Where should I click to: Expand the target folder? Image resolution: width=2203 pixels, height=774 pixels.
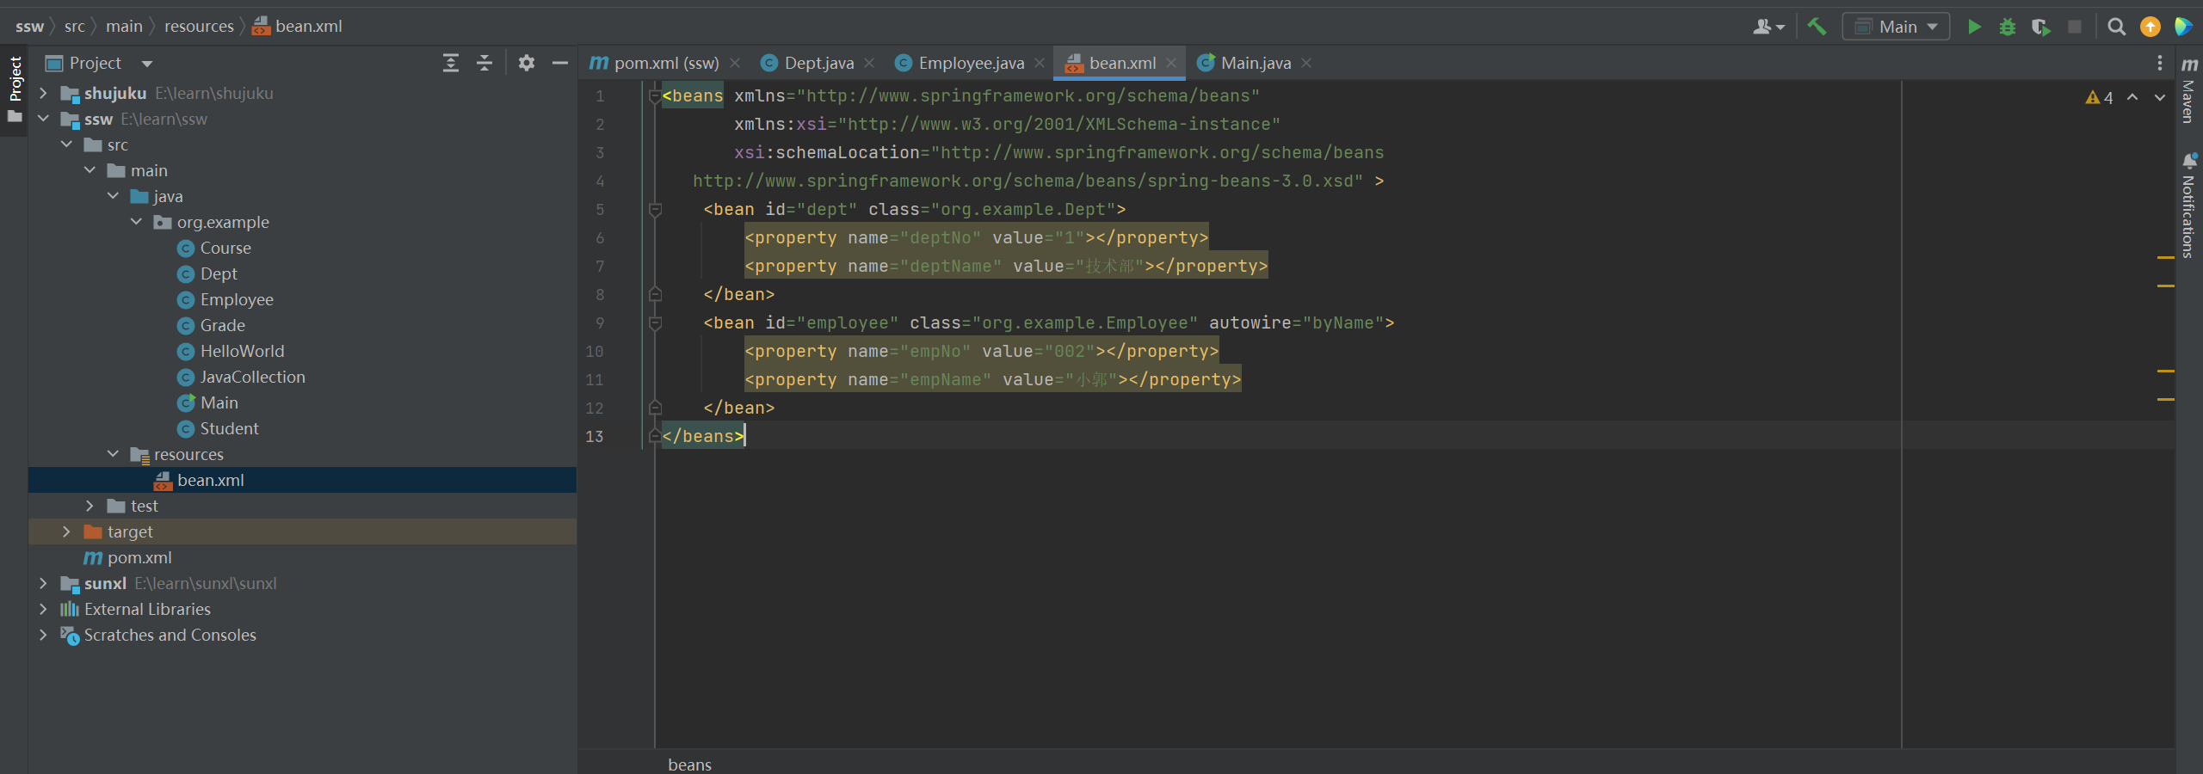(66, 531)
